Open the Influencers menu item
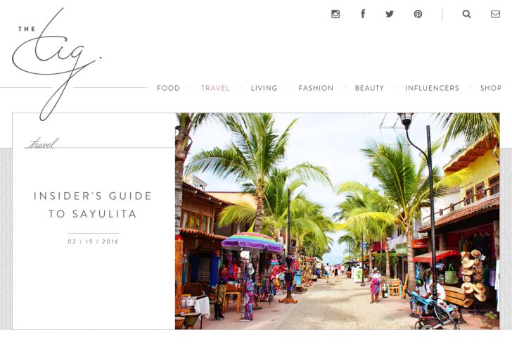This screenshot has height=347, width=512. coord(433,88)
